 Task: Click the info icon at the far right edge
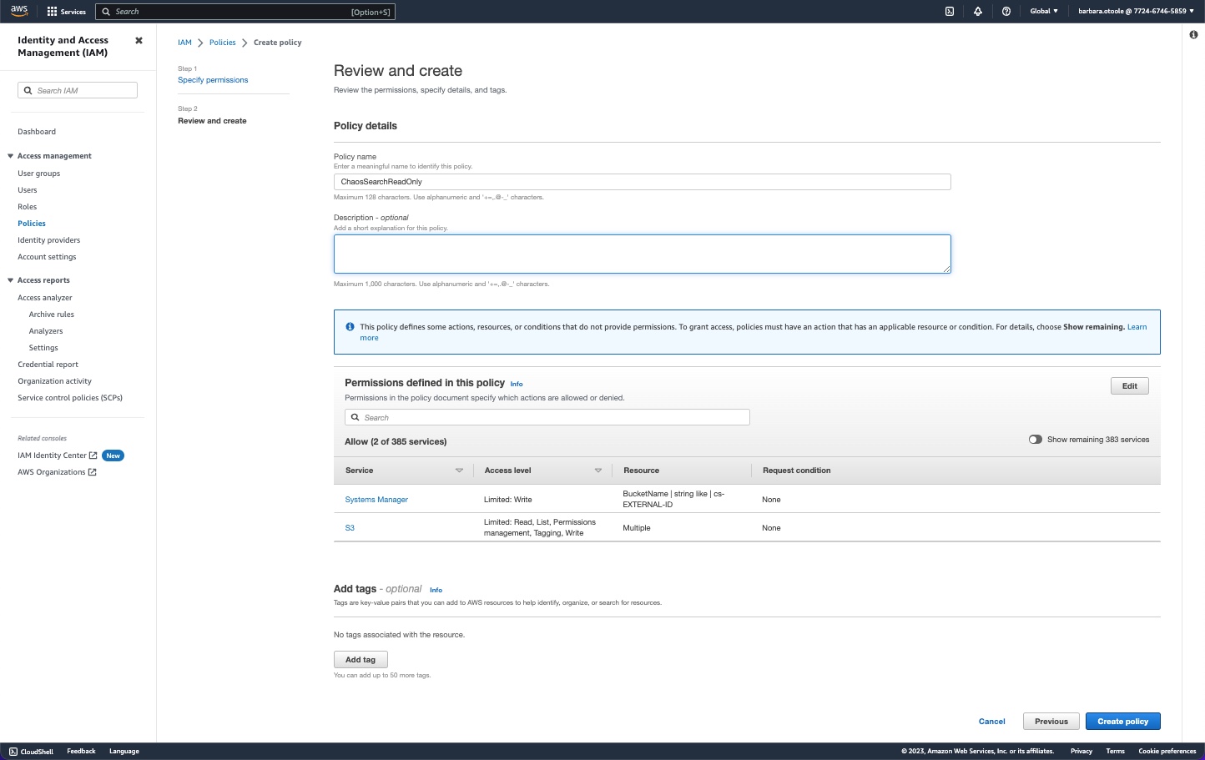click(1192, 35)
